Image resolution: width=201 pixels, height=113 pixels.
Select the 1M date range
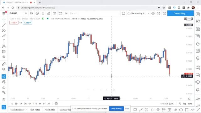[21, 104]
